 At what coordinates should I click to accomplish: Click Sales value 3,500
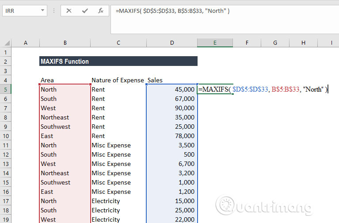click(x=187, y=145)
